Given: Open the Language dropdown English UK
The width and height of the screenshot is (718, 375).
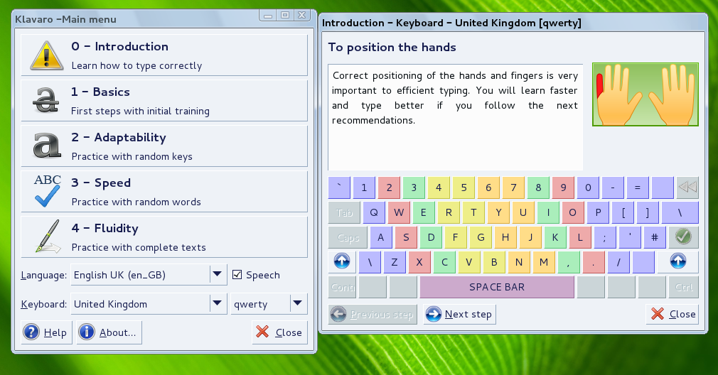Looking at the screenshot, I should 149,275.
